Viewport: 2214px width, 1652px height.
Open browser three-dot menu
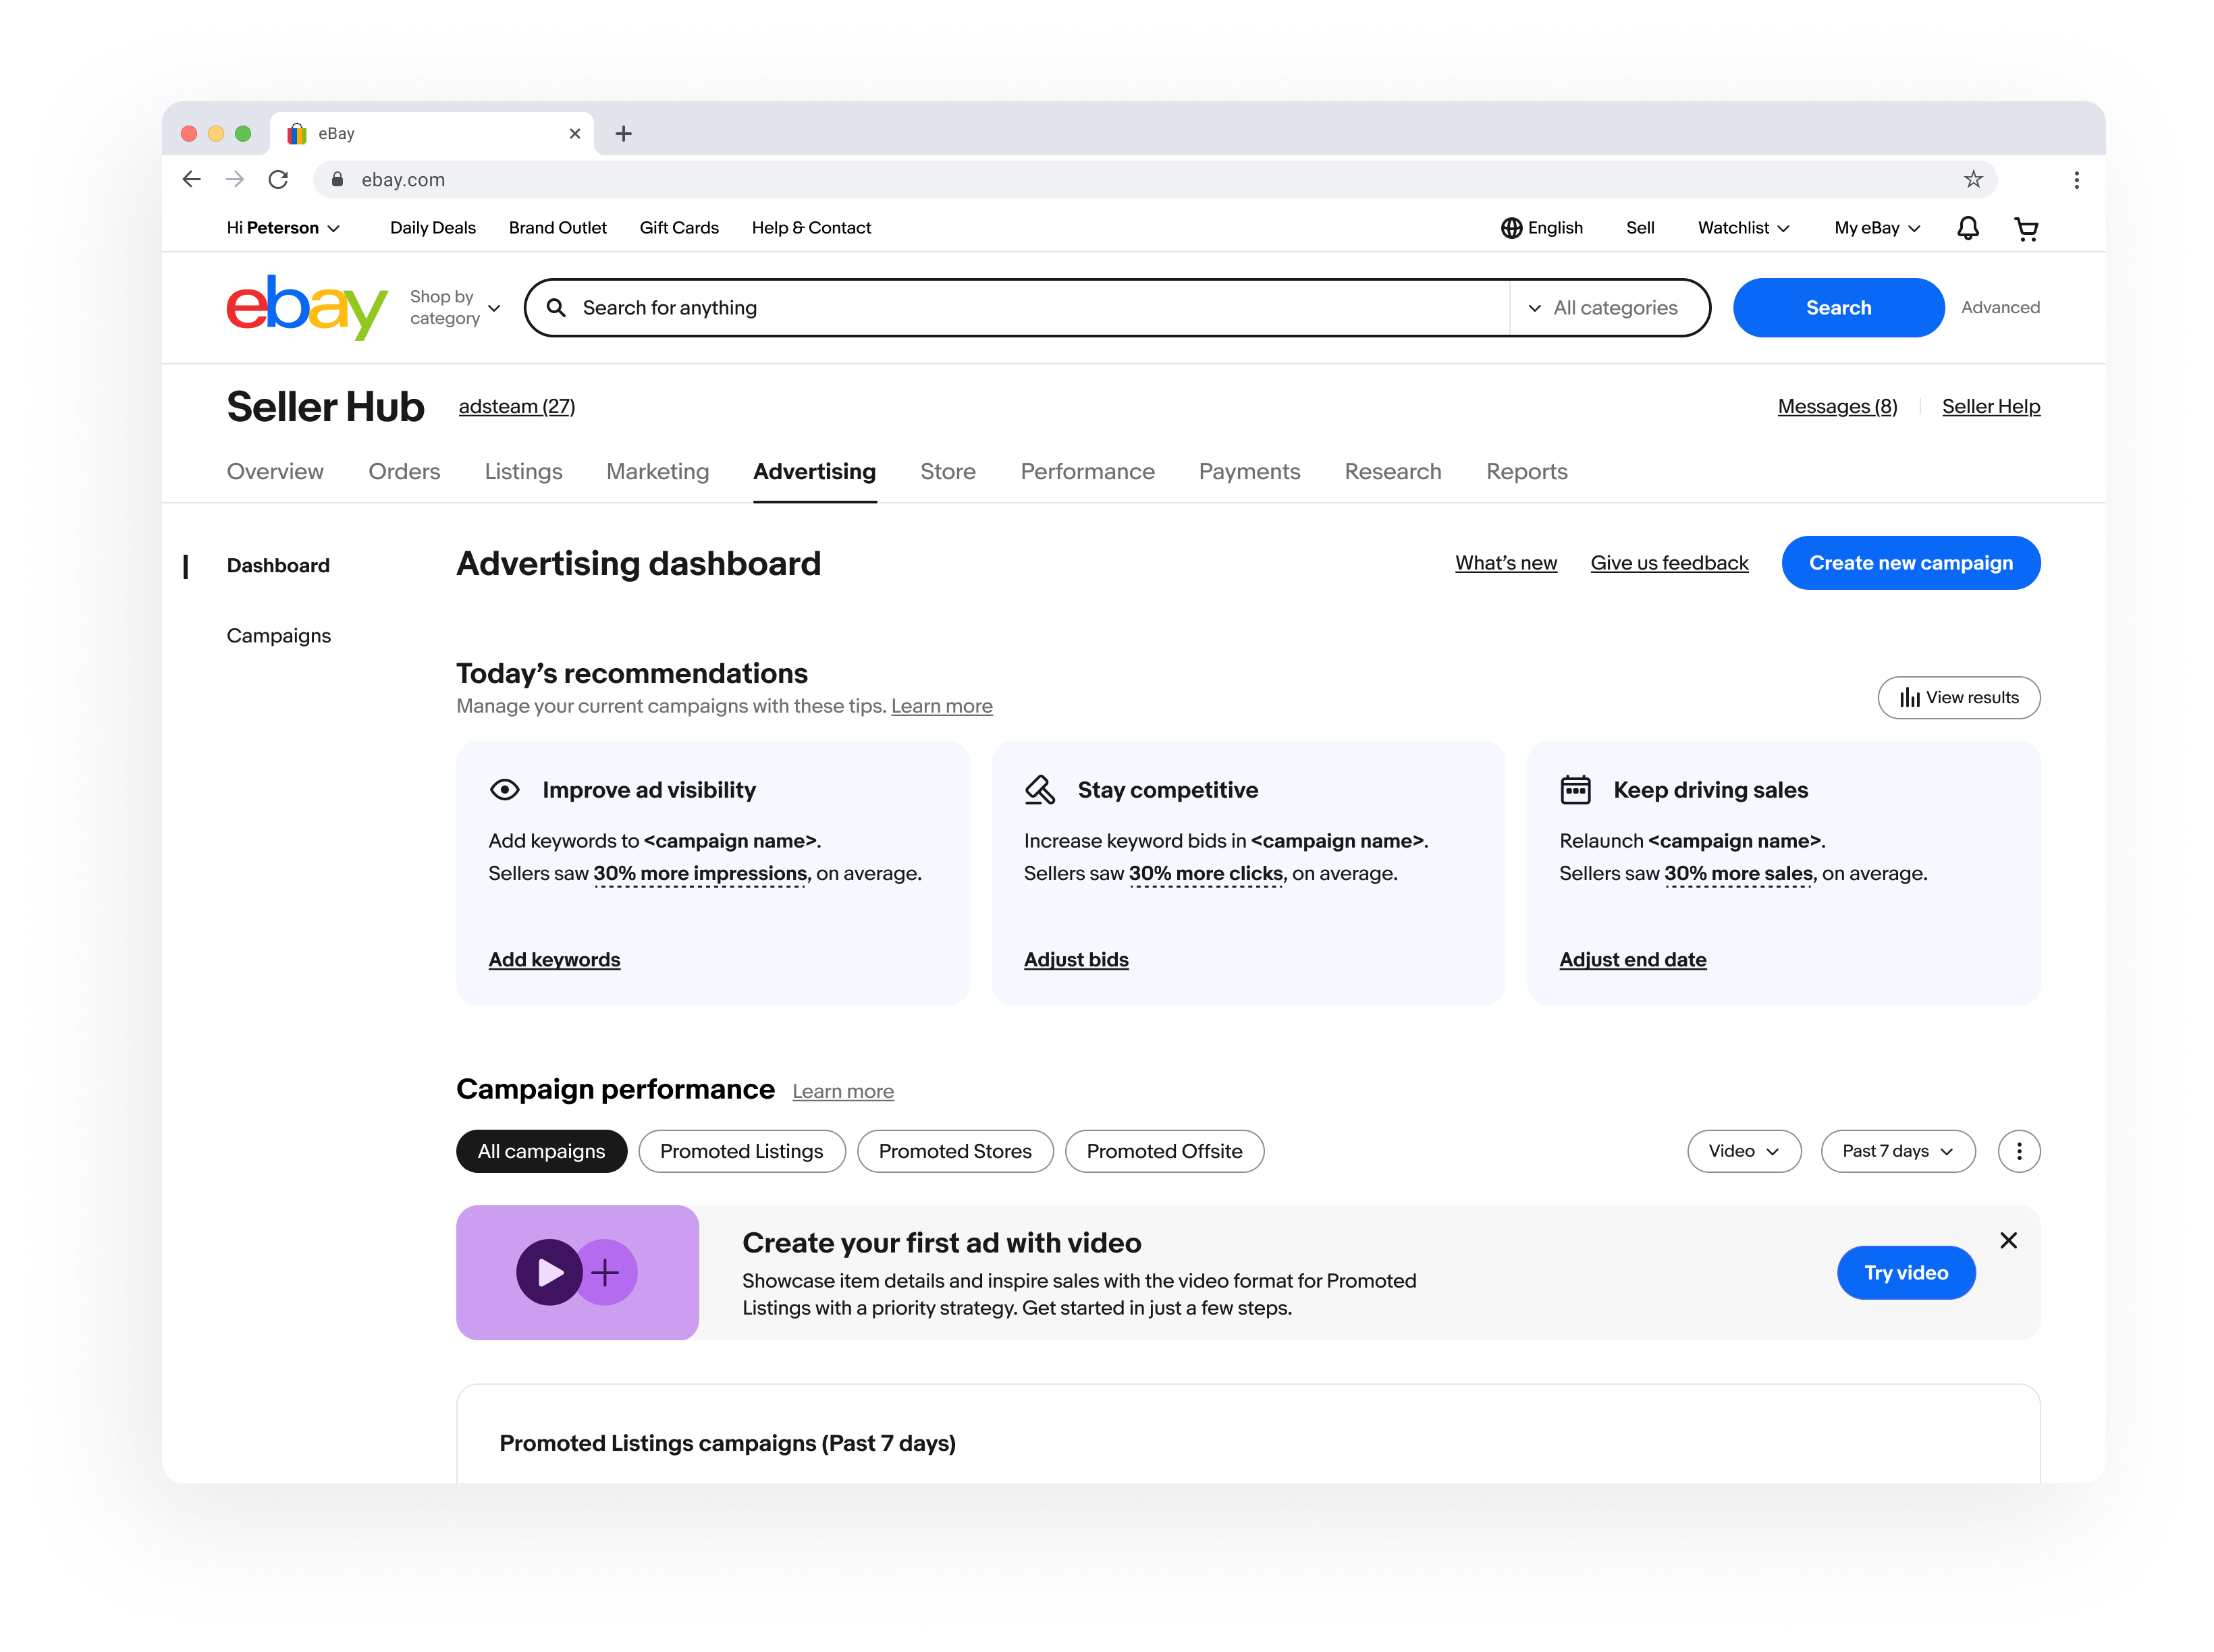(2076, 180)
